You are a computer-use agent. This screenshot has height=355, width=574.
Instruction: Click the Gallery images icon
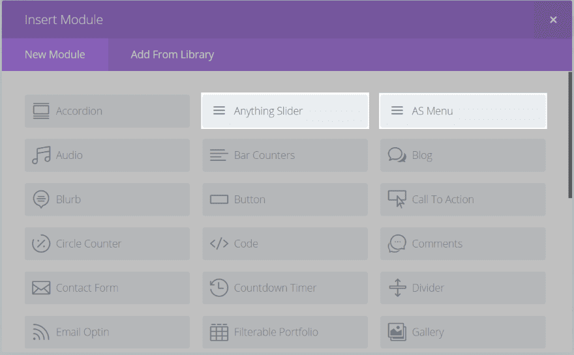tap(397, 332)
